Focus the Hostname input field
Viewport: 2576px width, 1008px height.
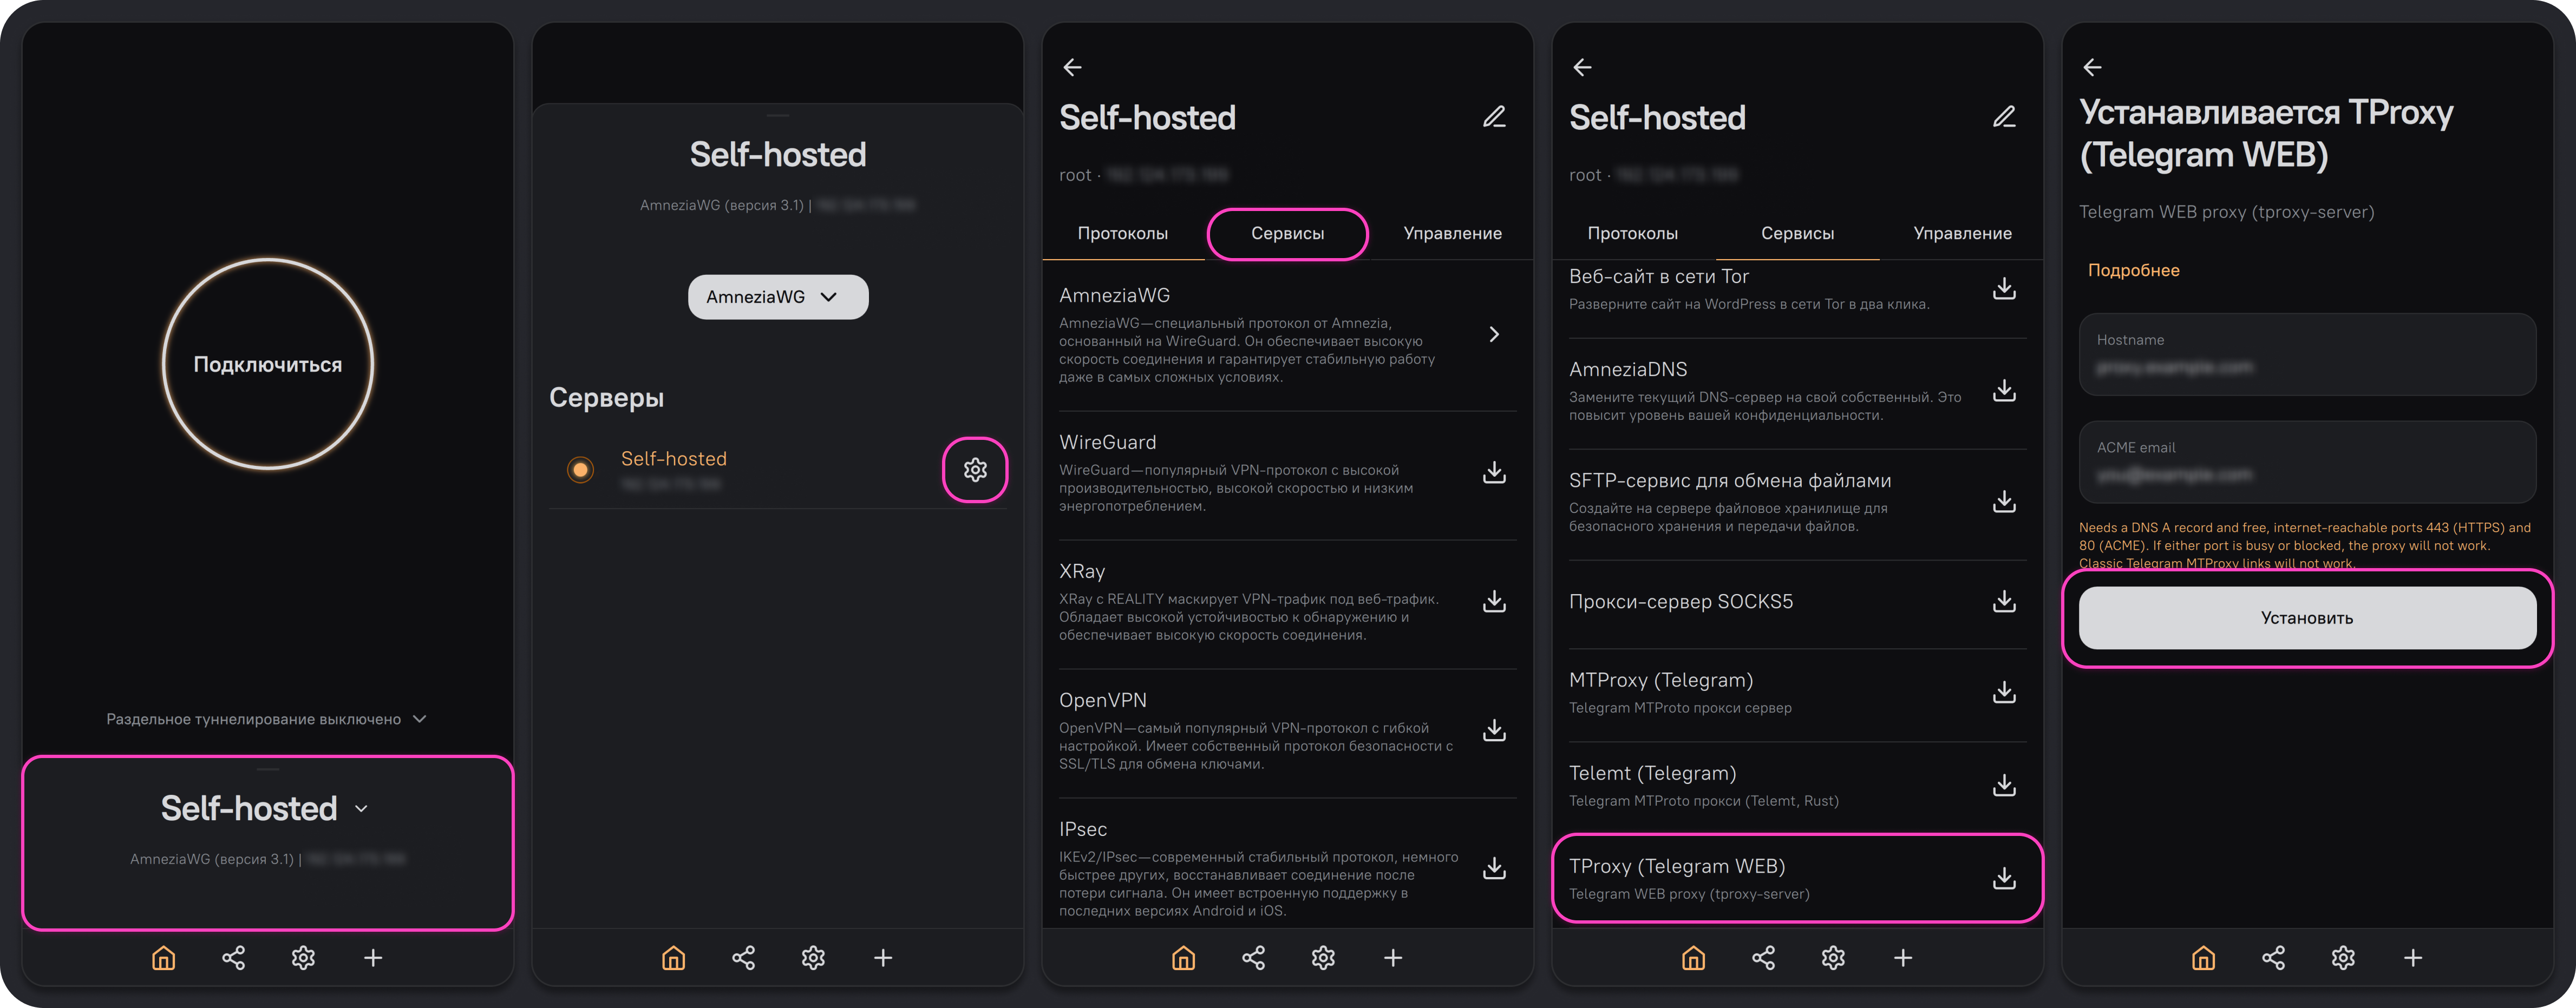(2307, 354)
